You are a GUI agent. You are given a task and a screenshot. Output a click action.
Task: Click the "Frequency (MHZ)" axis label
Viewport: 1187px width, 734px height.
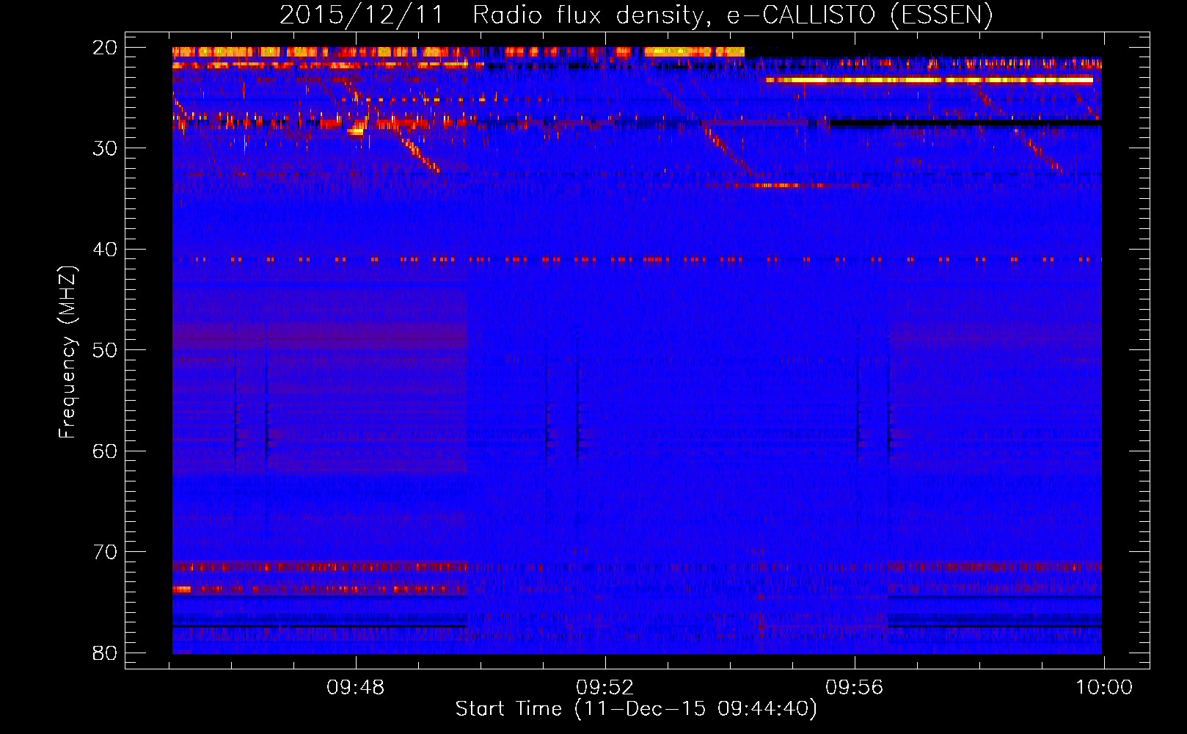click(x=67, y=353)
